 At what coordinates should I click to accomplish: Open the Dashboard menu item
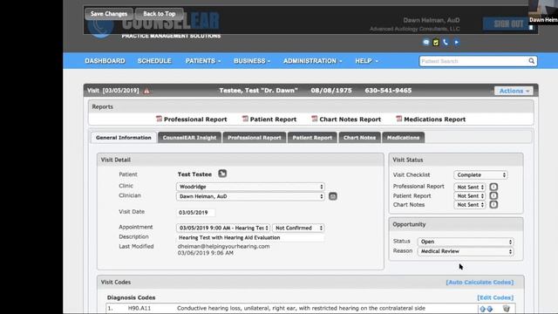(x=105, y=61)
